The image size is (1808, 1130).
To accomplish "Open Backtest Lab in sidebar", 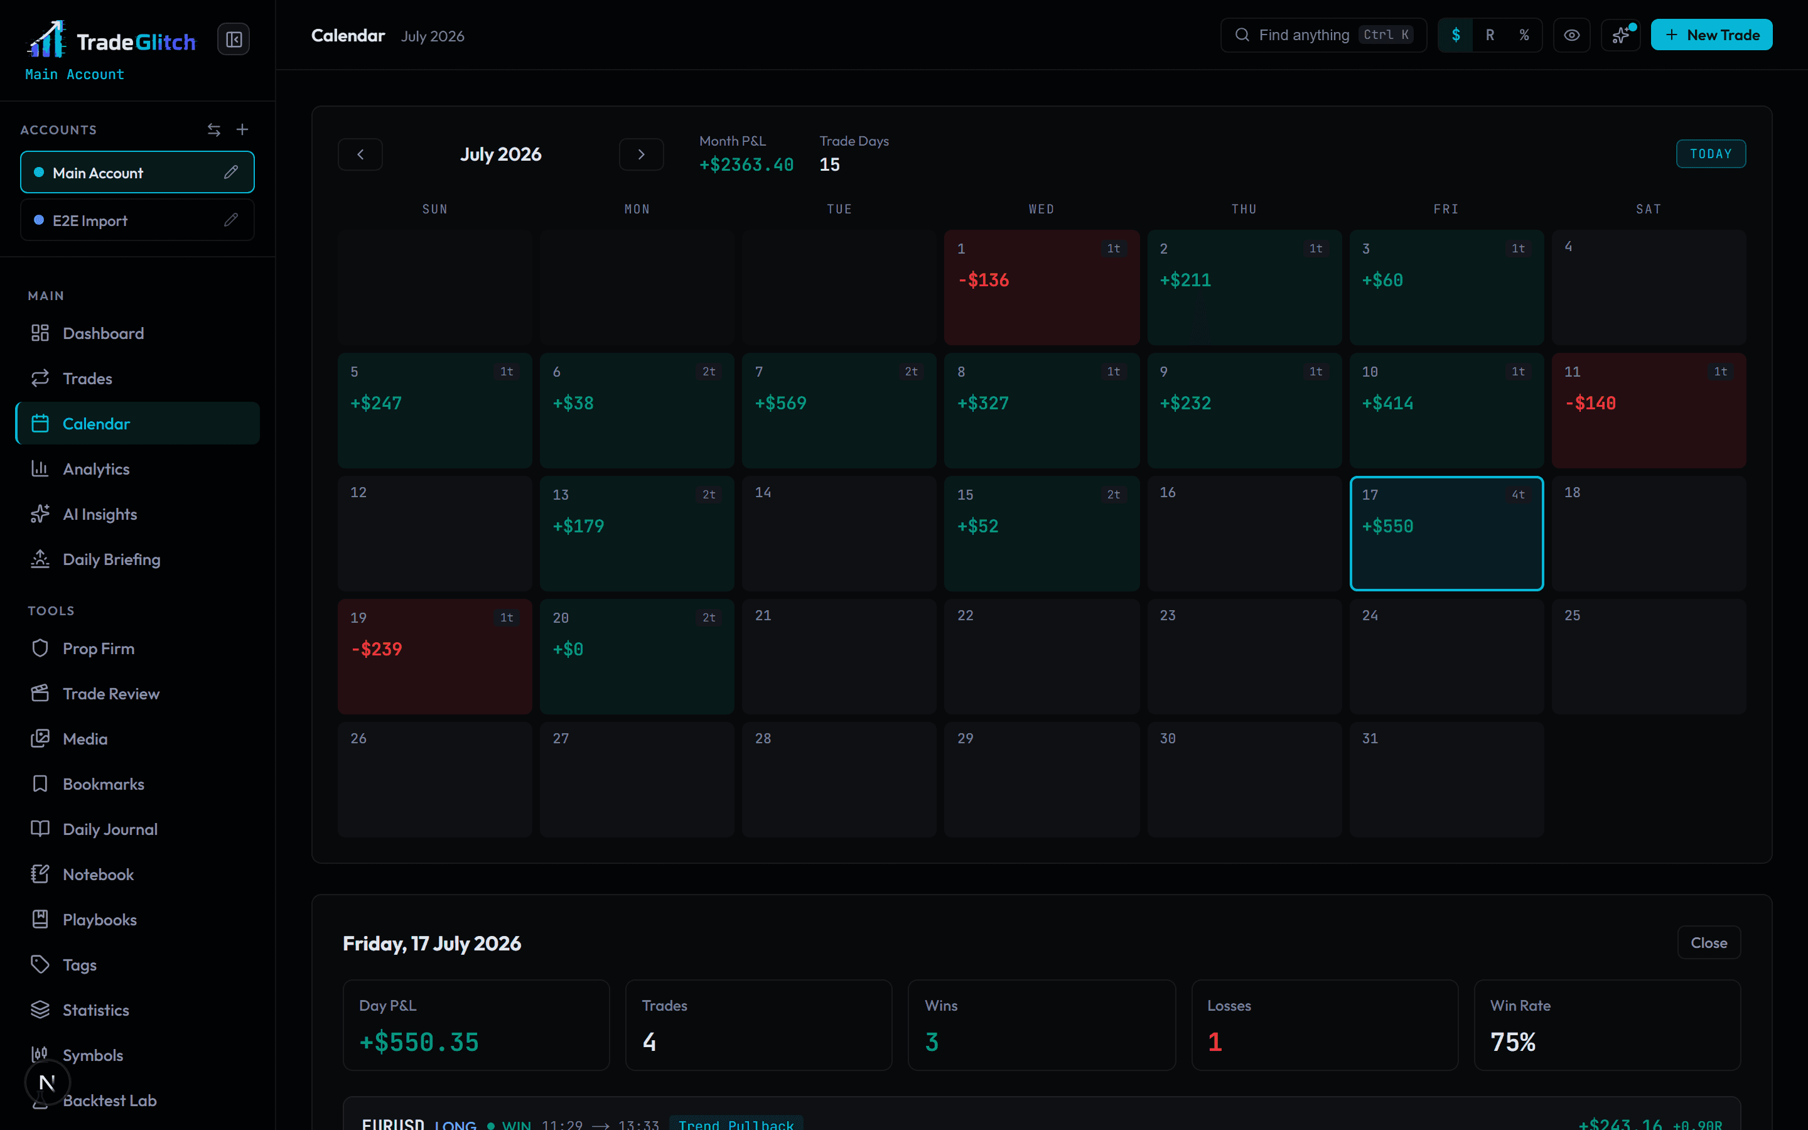I will (137, 1101).
